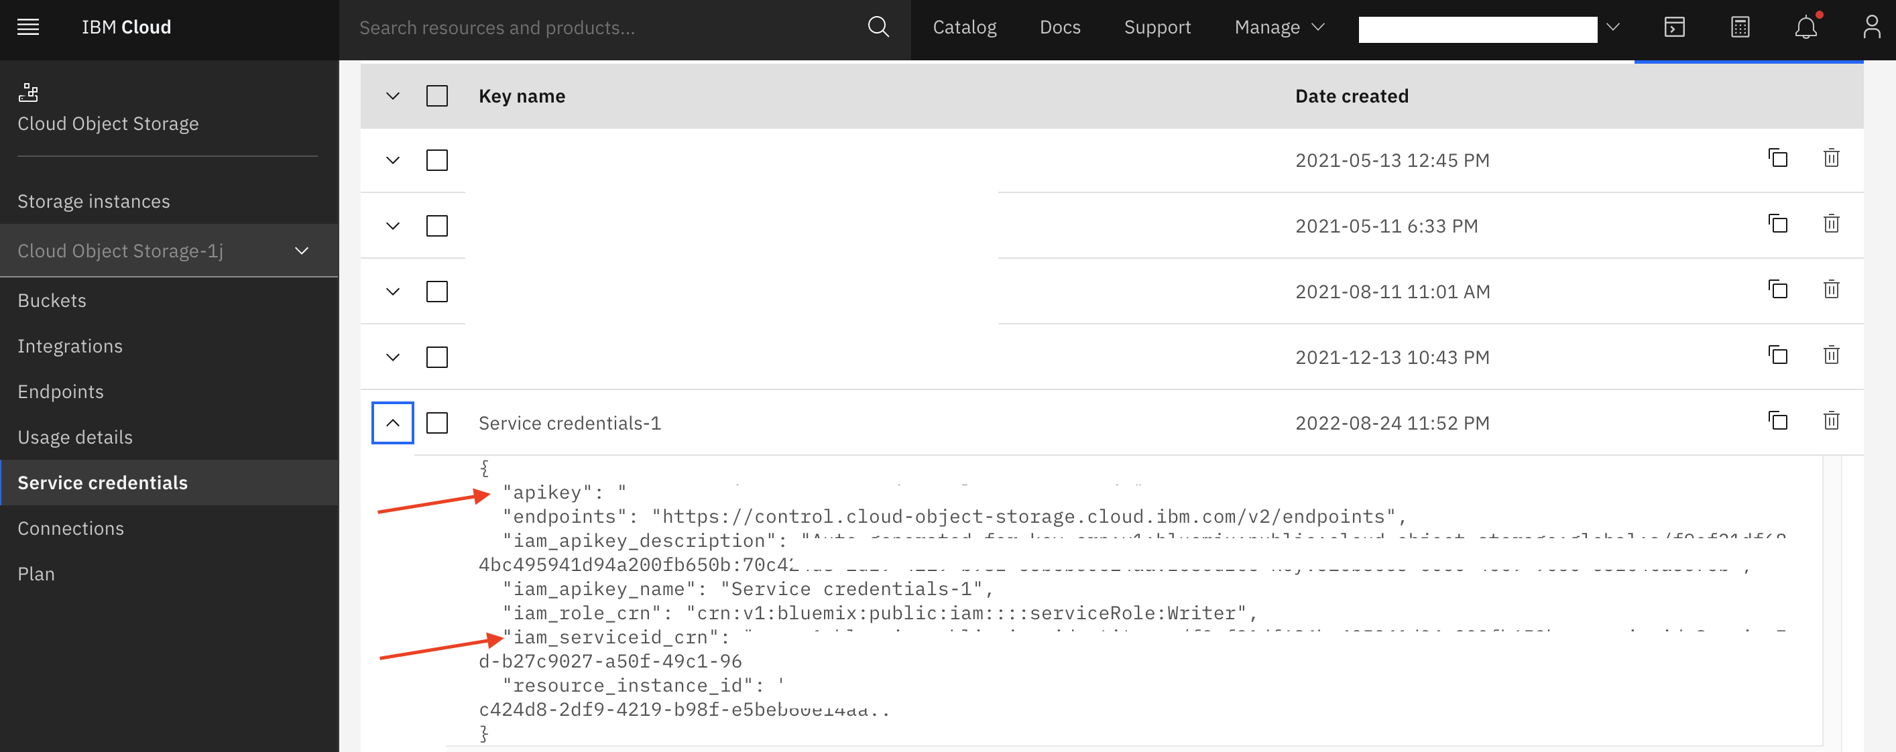
Task: Open the Support link
Action: [x=1157, y=27]
